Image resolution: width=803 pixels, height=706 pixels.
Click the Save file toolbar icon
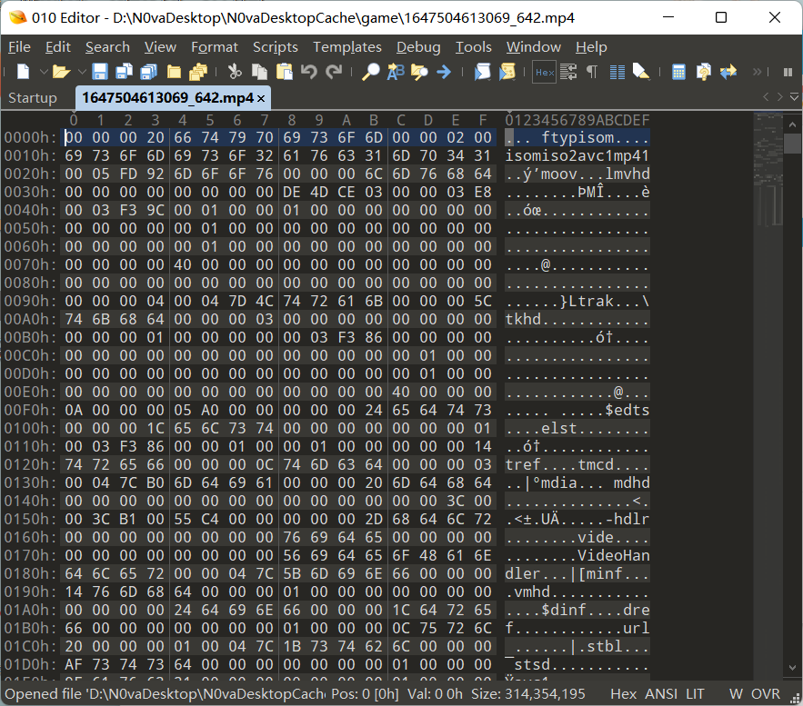(x=99, y=72)
